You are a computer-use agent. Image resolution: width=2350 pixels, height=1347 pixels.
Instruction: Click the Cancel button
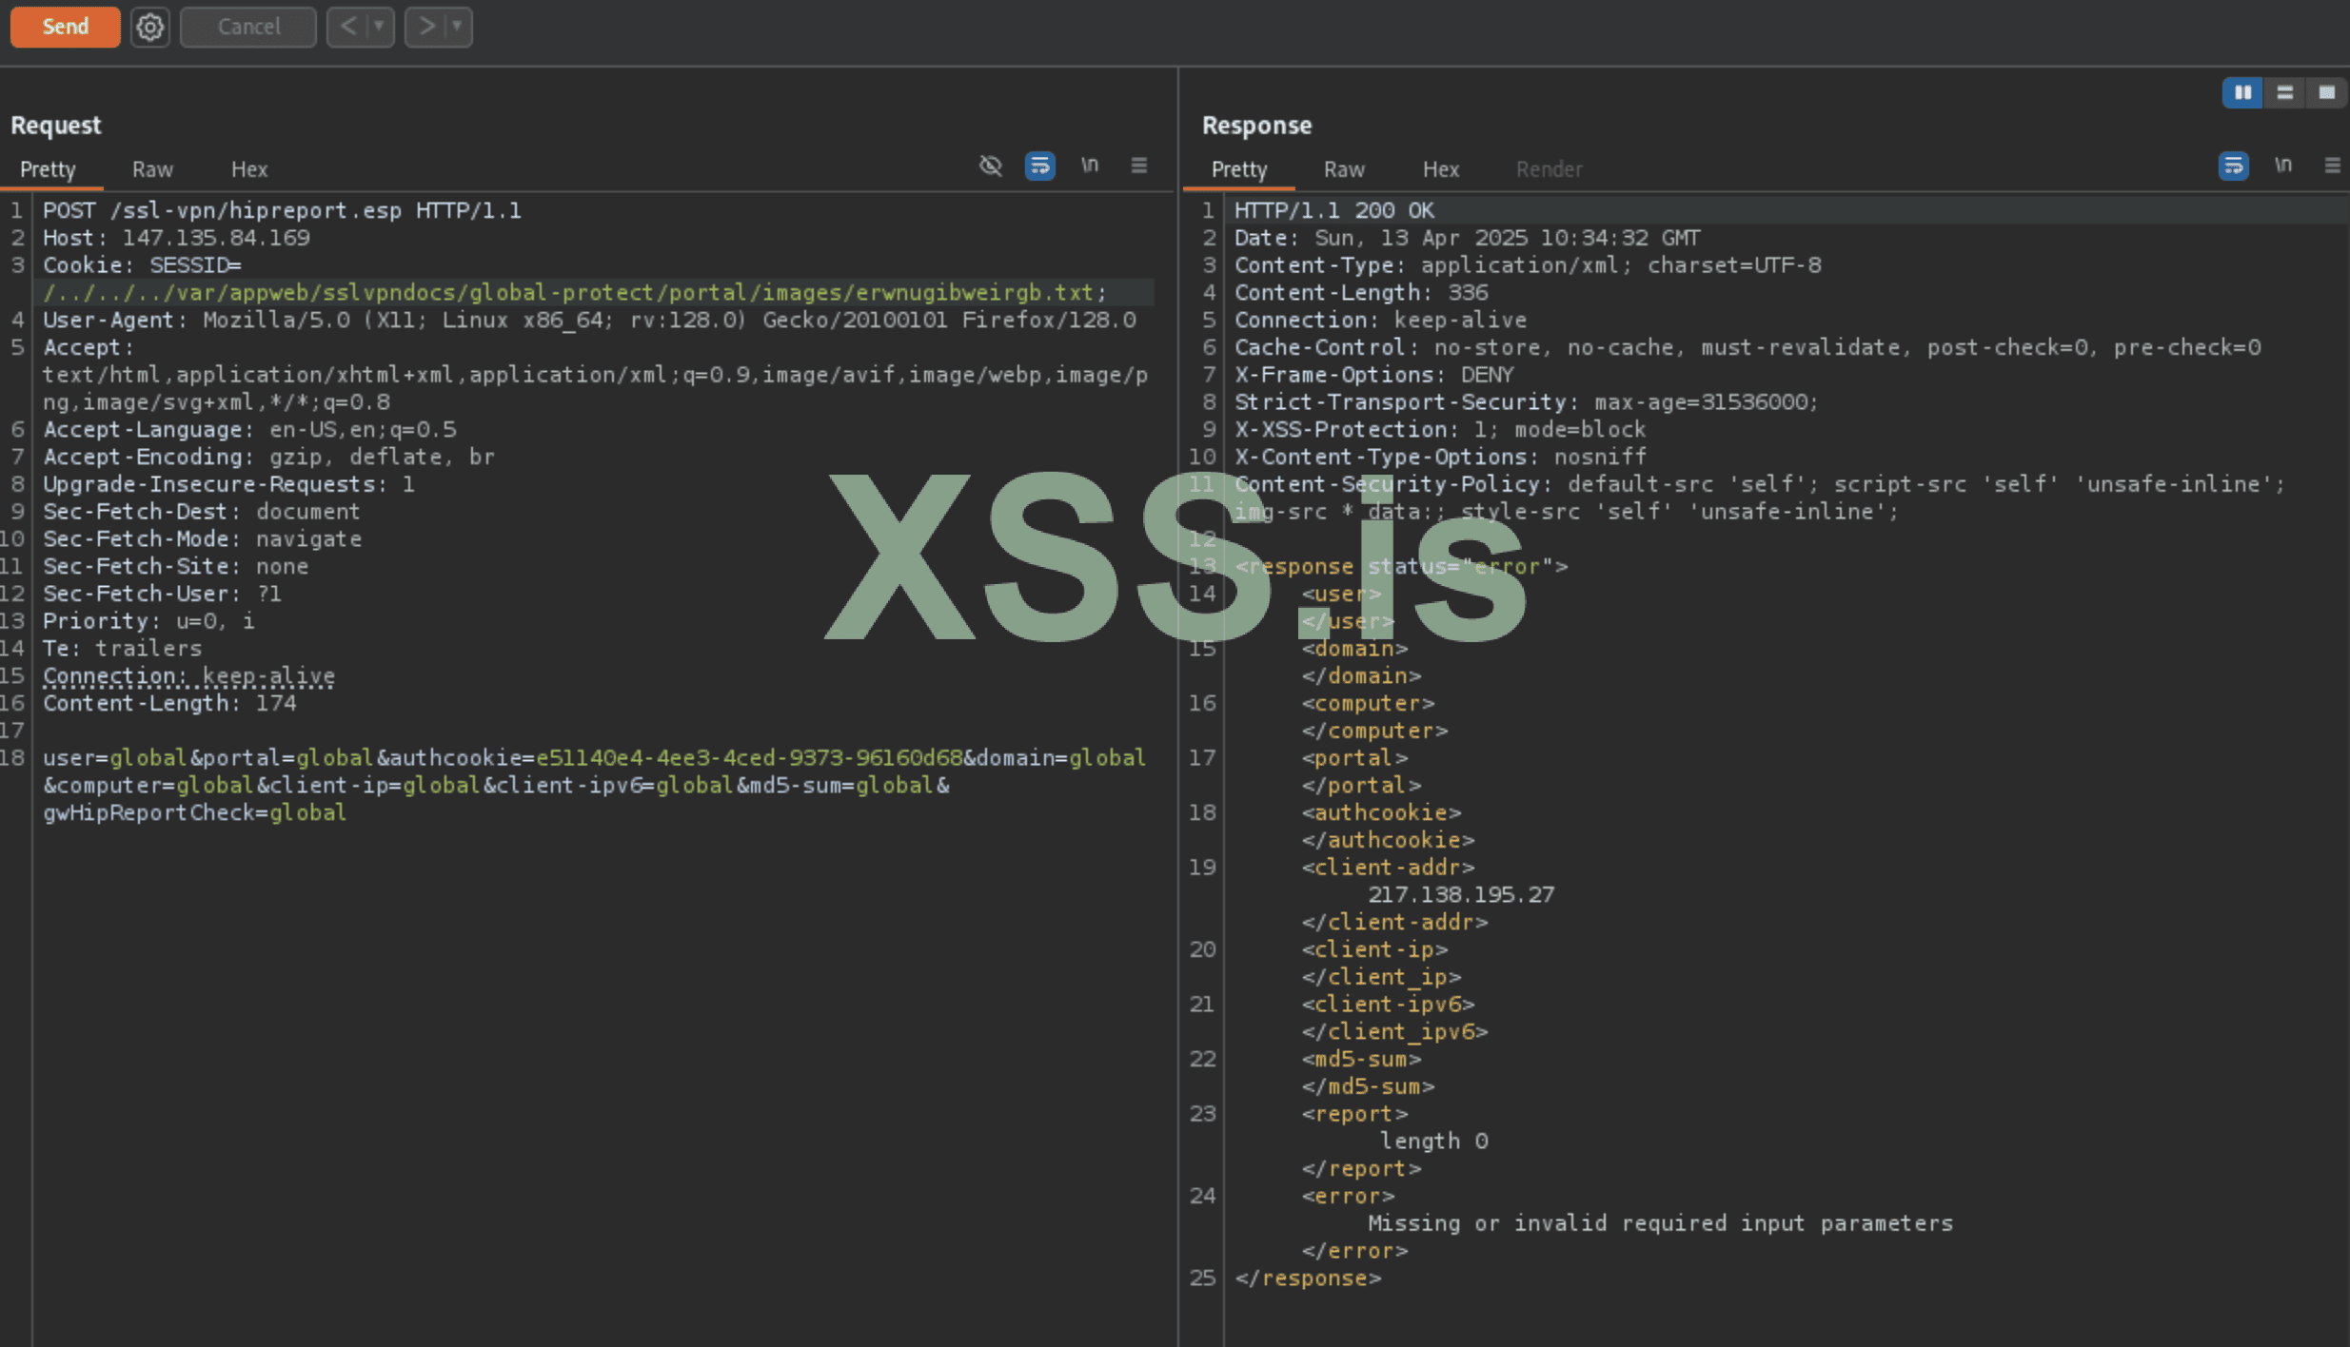pyautogui.click(x=248, y=27)
